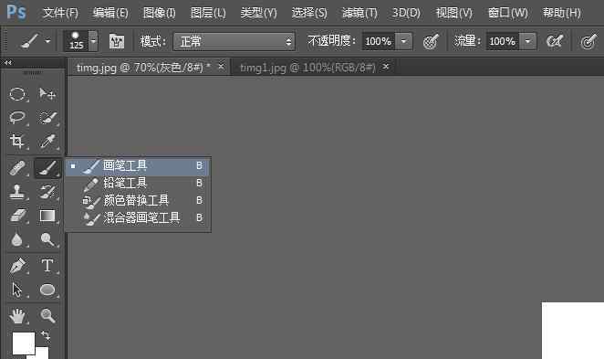Select the Hand tool

coord(17,316)
